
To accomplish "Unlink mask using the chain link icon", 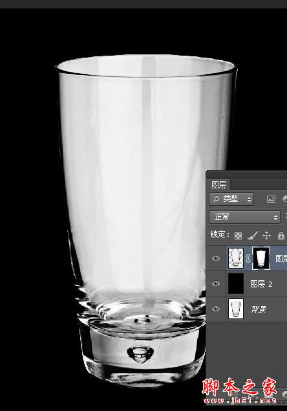I will (x=248, y=258).
